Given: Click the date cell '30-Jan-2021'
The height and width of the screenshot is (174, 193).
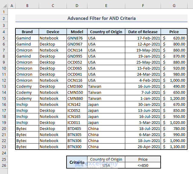Looking at the screenshot, I should [x=143, y=104].
